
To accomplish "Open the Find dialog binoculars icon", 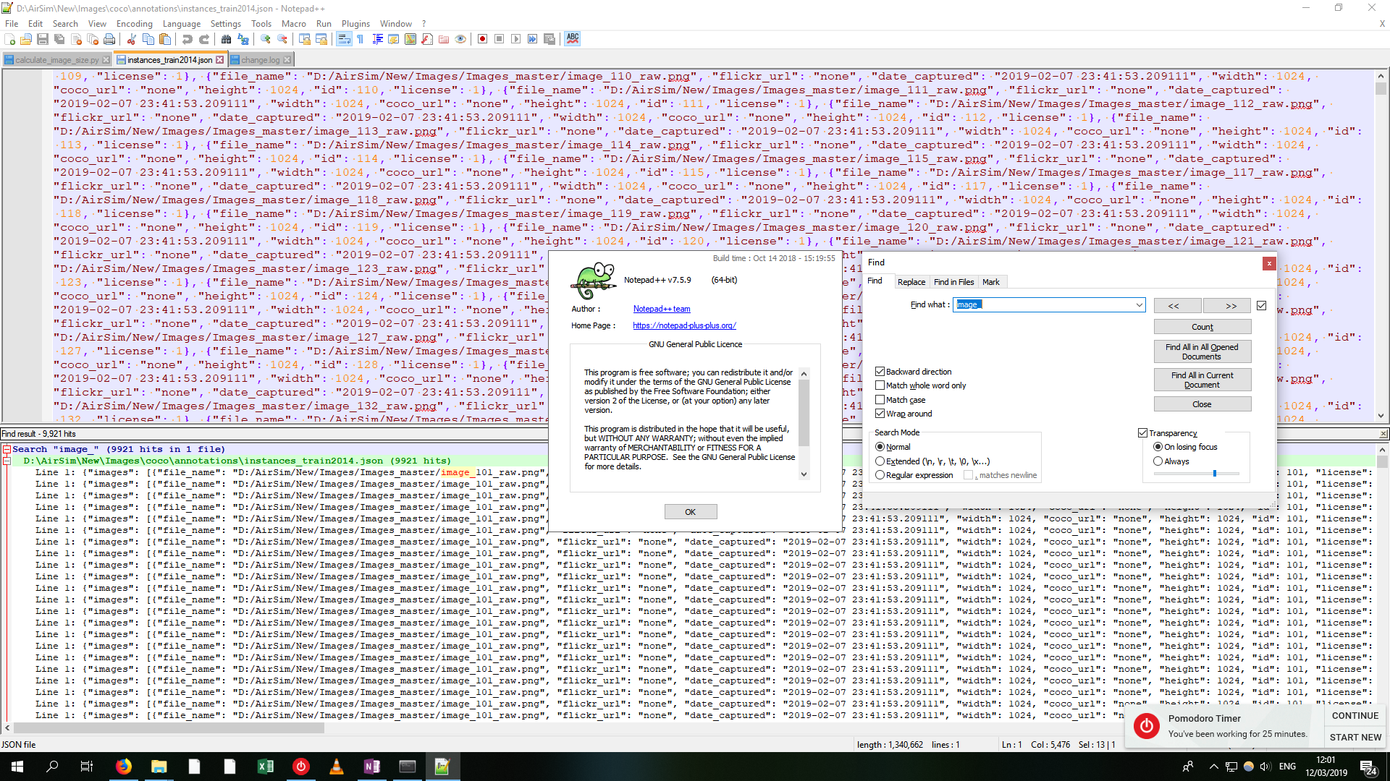I will 226,39.
